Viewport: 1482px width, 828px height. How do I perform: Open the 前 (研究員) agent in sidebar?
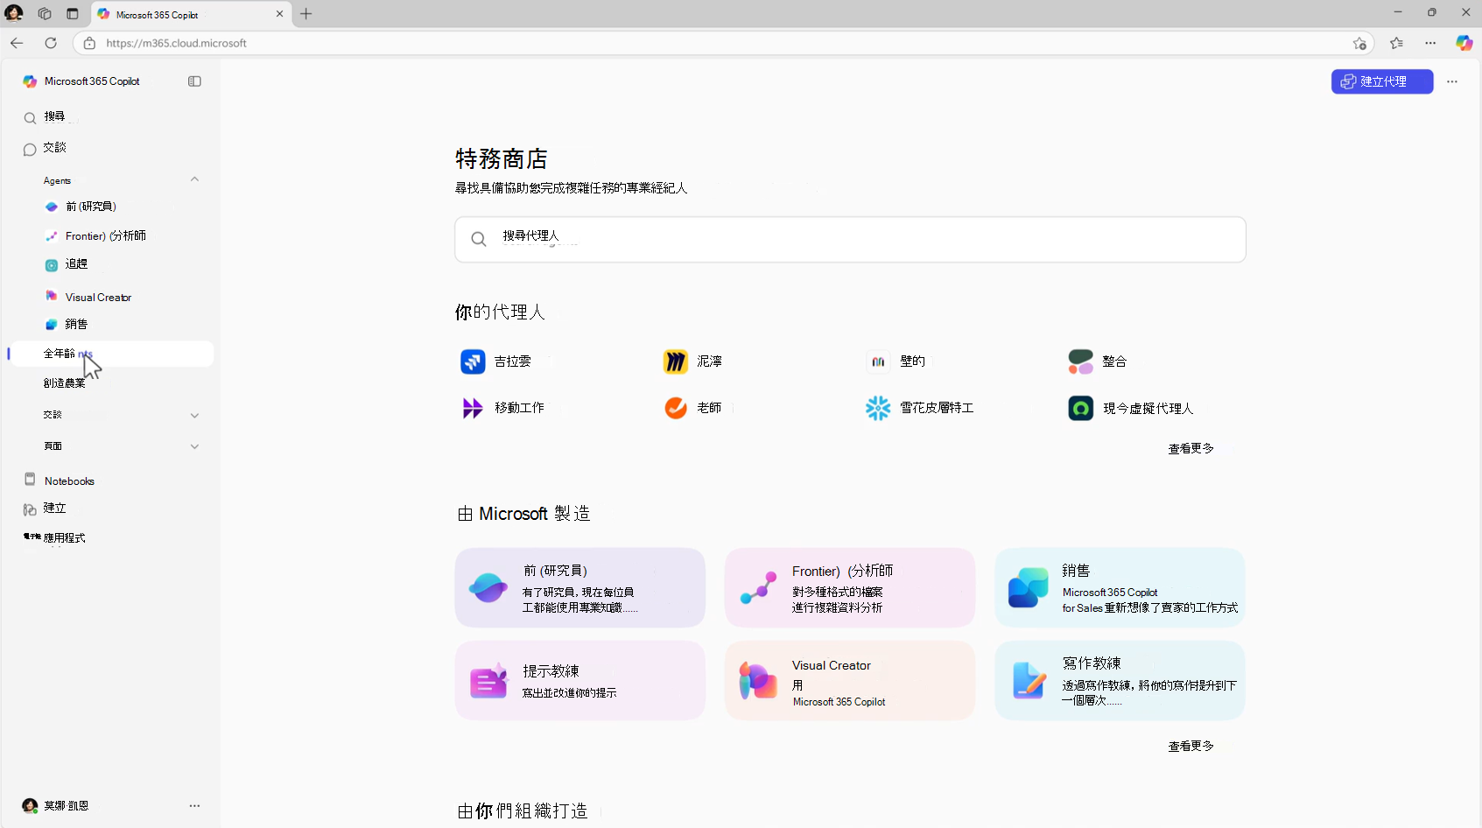[91, 207]
